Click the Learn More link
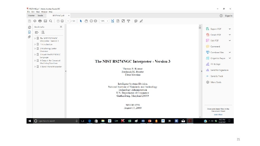 pyautogui.click(x=218, y=115)
